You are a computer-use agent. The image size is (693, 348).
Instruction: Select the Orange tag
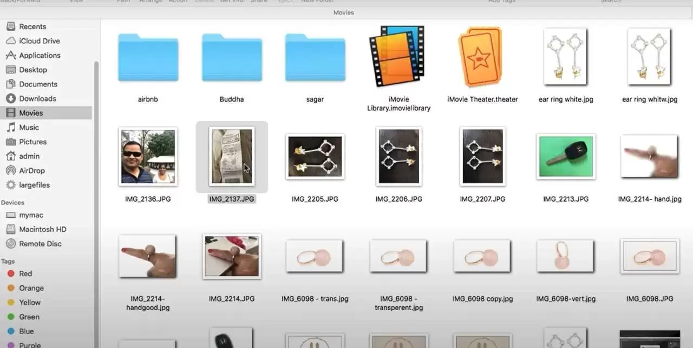31,288
